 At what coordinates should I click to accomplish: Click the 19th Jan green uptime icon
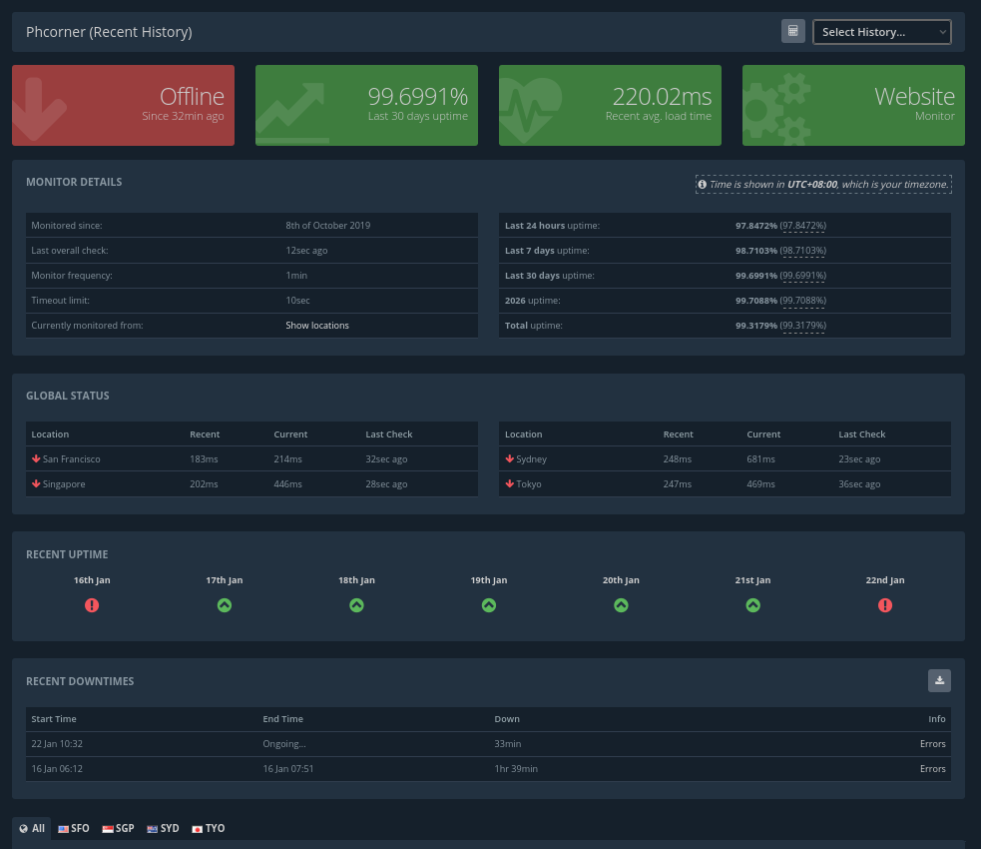[489, 605]
